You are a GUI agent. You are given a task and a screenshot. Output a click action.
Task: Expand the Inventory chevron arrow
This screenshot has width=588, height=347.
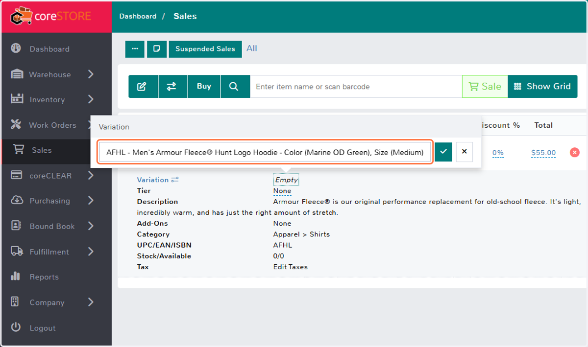point(91,99)
